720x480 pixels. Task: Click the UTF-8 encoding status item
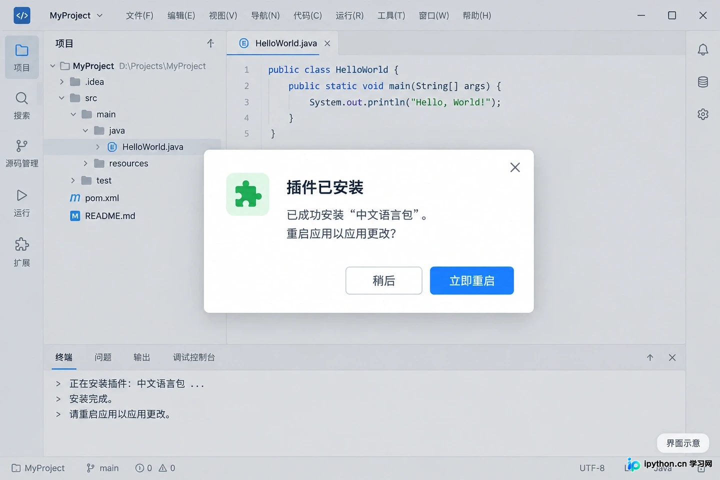click(x=592, y=468)
